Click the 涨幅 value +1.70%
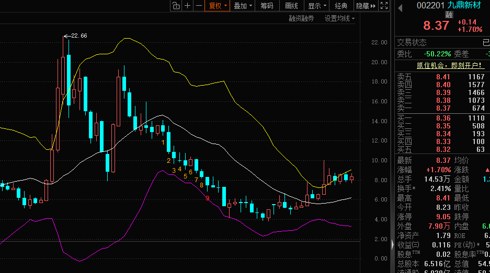The width and height of the screenshot is (490, 273). point(438,170)
